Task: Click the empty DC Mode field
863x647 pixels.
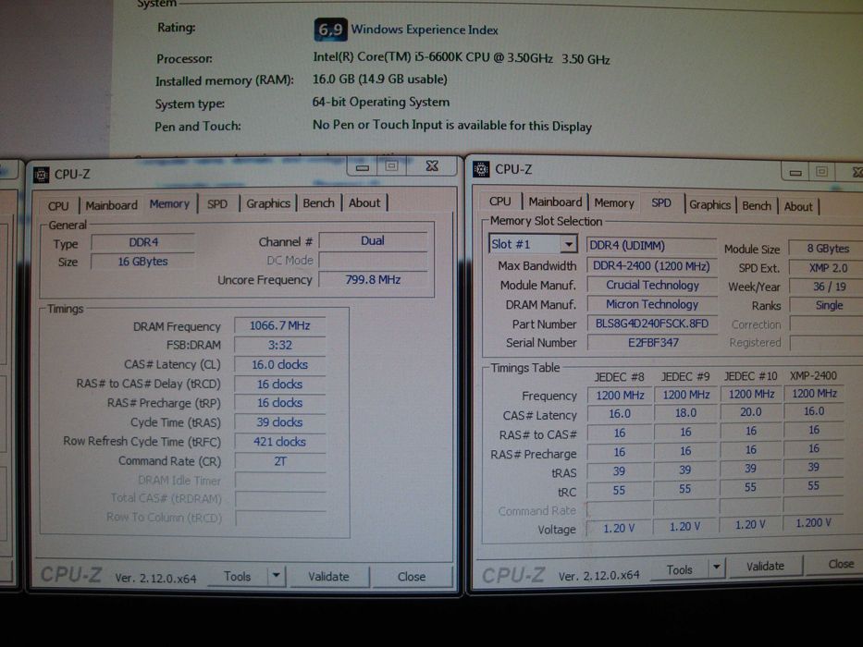Action: [373, 261]
